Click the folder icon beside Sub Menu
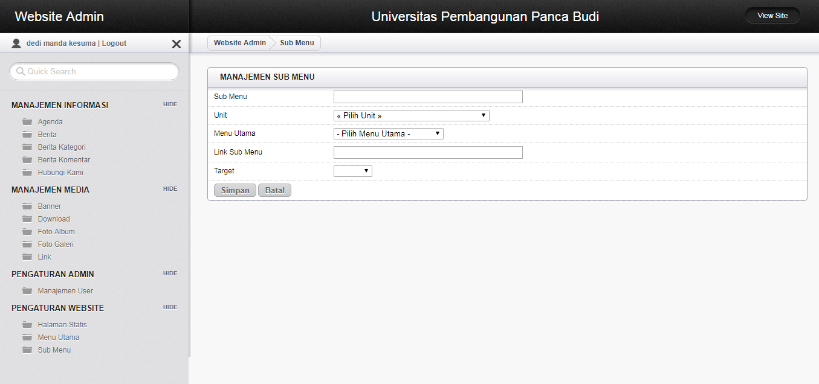Viewport: 819px width, 384px height. click(x=27, y=350)
